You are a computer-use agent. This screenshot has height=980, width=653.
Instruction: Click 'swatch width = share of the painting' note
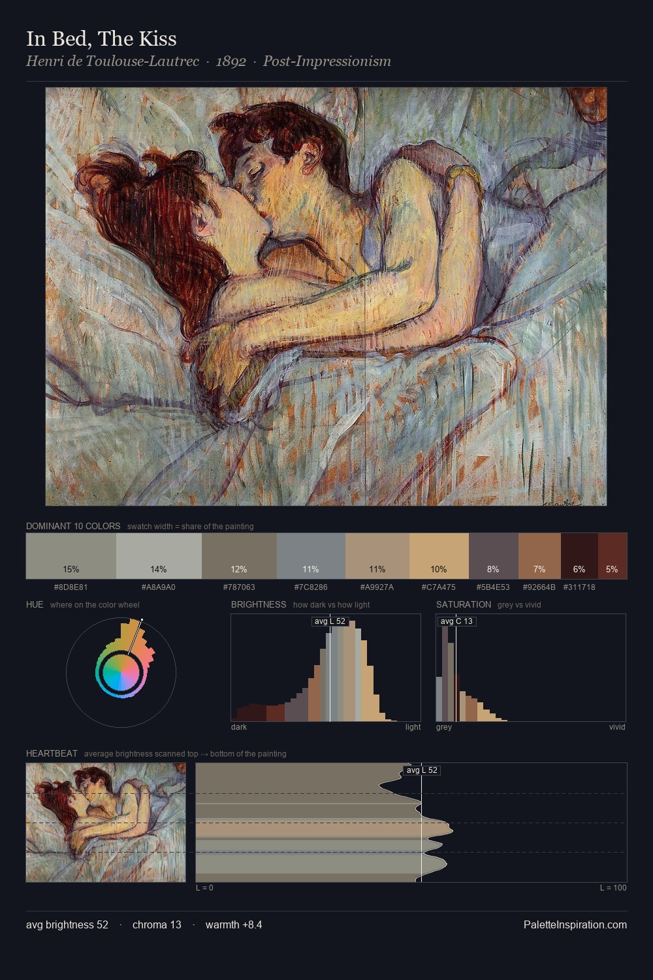pos(191,527)
